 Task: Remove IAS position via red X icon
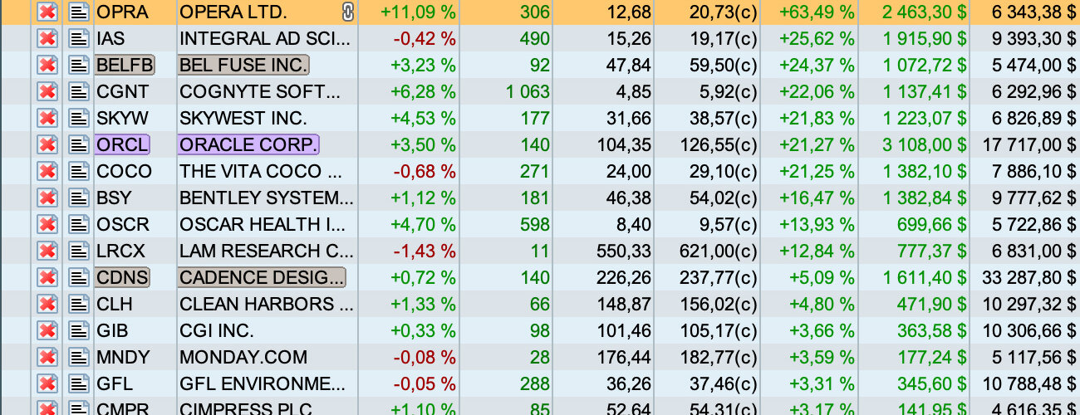click(47, 39)
